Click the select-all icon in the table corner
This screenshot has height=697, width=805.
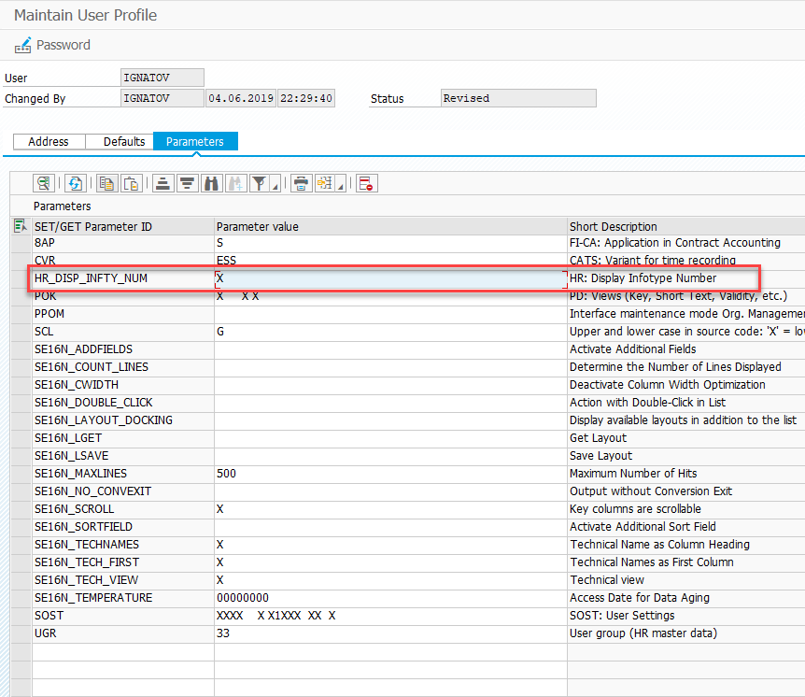(x=21, y=225)
